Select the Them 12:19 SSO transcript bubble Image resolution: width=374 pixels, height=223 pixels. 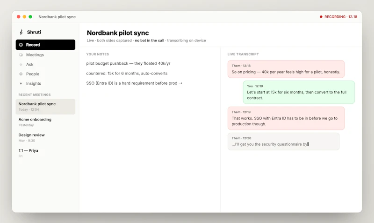pyautogui.click(x=286, y=118)
